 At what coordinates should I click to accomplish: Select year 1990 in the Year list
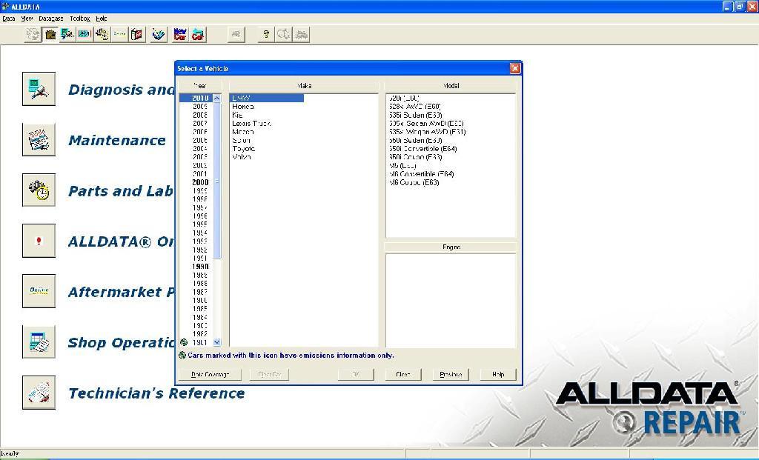(x=200, y=267)
